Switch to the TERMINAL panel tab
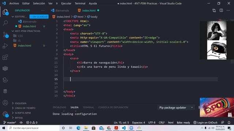 tap(88, 107)
